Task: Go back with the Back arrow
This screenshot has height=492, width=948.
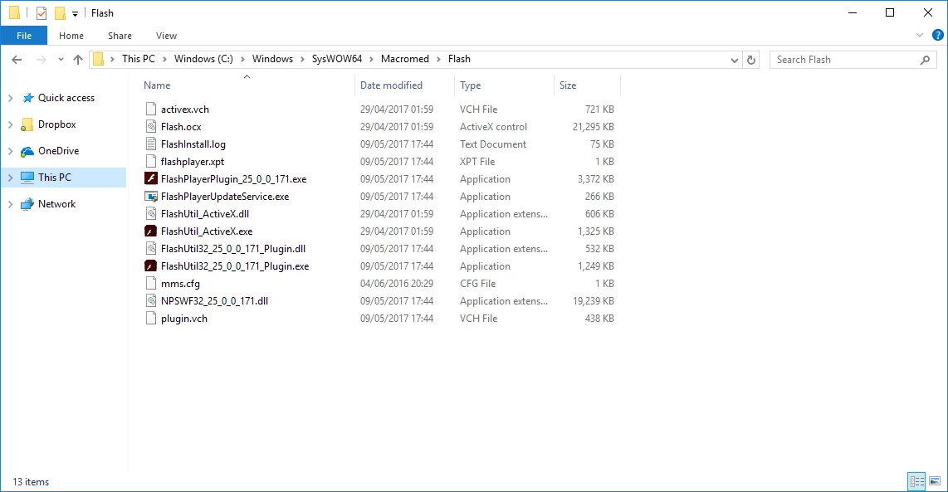Action: 17,59
